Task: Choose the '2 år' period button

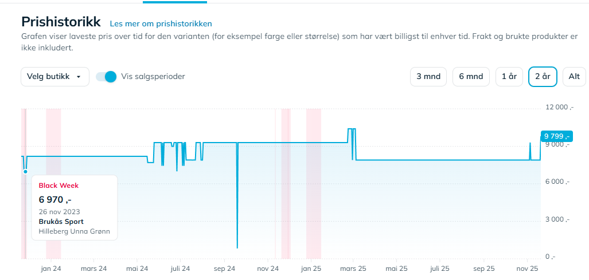Action: (x=543, y=76)
